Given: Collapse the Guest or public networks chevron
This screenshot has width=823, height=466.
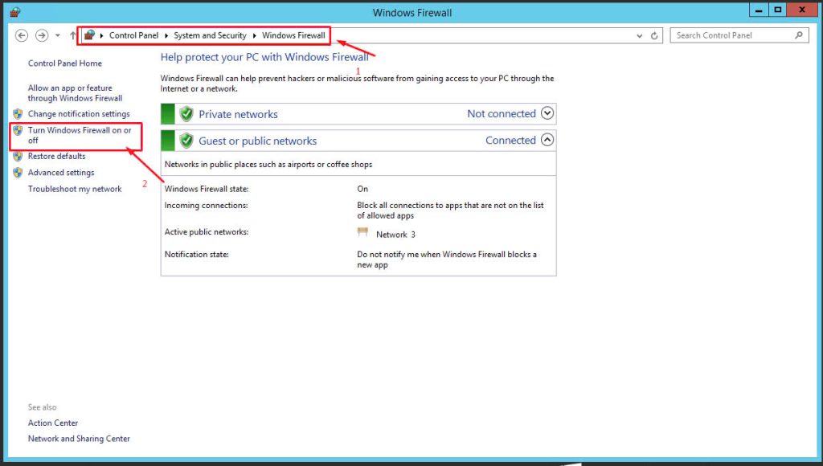Looking at the screenshot, I should (547, 140).
